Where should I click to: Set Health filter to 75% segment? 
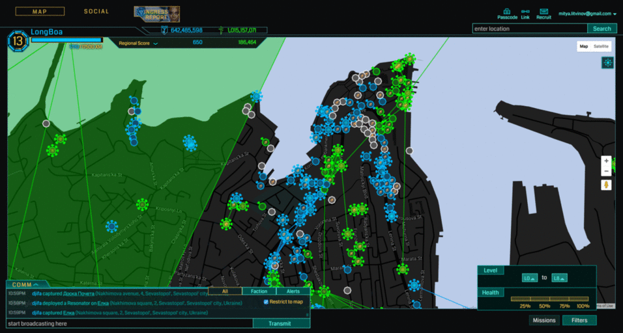tap(559, 299)
